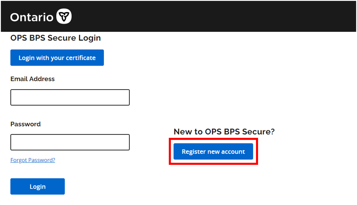The width and height of the screenshot is (357, 205).
Task: Recover the password via Forgot Password?
Action: 33,160
